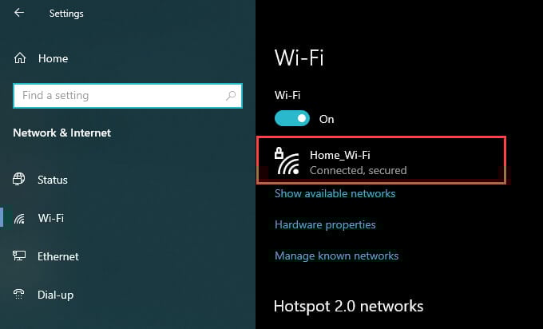
Task: Open the Ethernet settings section
Action: [x=58, y=256]
